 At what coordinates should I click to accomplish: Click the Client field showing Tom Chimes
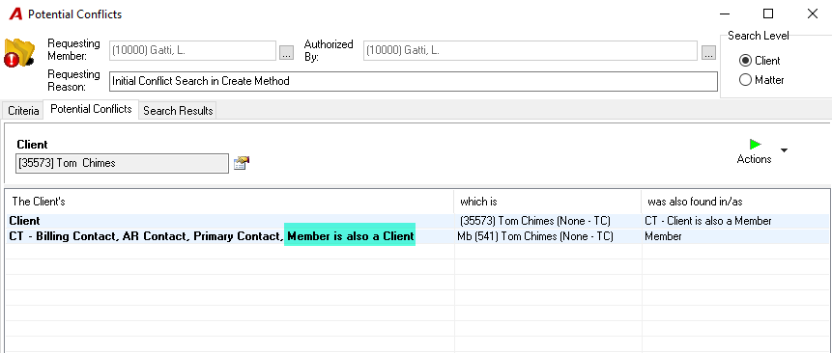click(122, 163)
